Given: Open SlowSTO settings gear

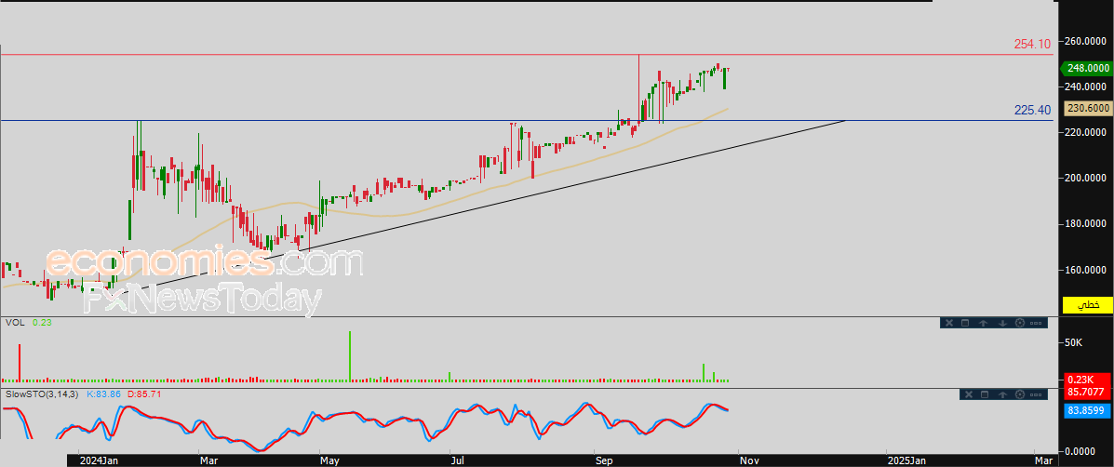Looking at the screenshot, I should (1020, 394).
